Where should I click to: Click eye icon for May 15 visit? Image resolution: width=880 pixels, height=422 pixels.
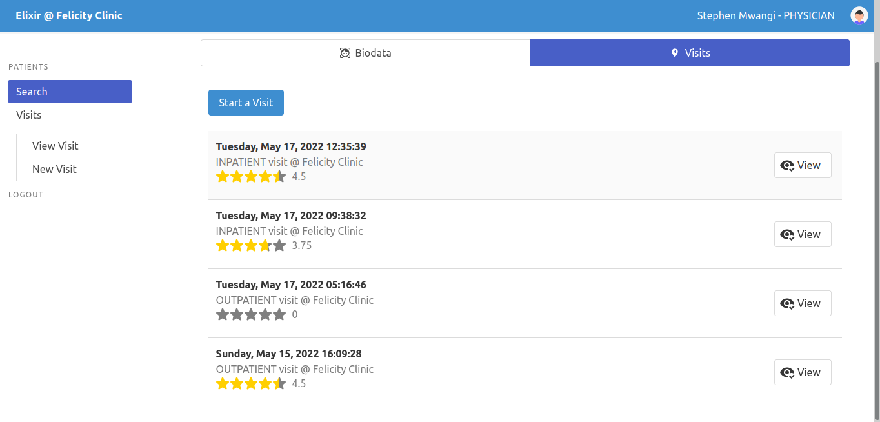click(787, 373)
